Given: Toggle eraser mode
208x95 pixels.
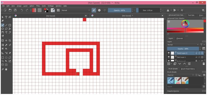Looking at the screenshot, I should 94,10.
